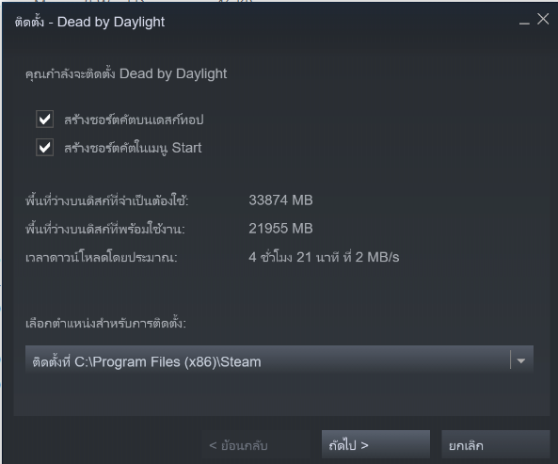Screen dimensions: 558x464
Task: Click the ติดตั้ง - Dead by Daylight title bar
Action: click(89, 22)
